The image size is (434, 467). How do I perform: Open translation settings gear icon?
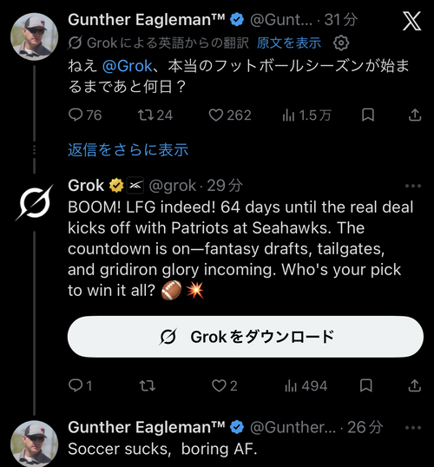[x=341, y=43]
